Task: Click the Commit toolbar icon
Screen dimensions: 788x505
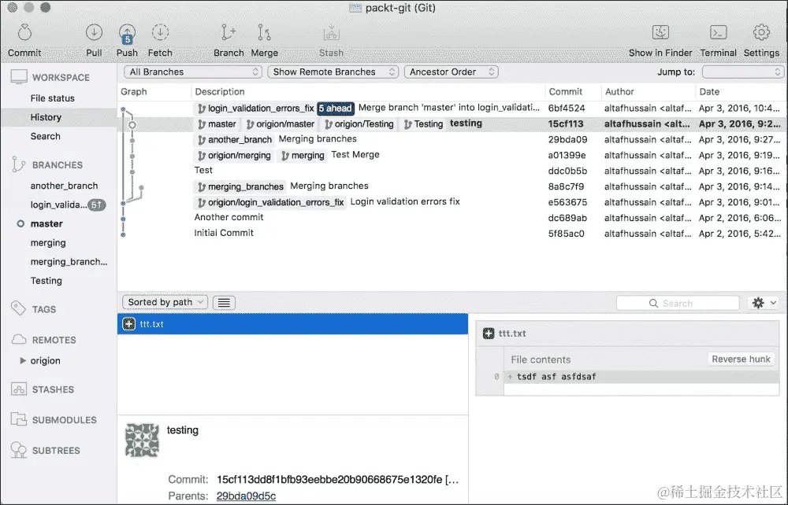Action: pos(24,33)
